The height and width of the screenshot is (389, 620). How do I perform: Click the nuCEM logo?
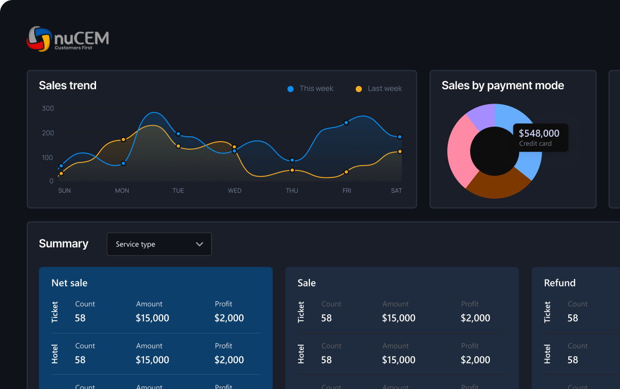pos(68,39)
